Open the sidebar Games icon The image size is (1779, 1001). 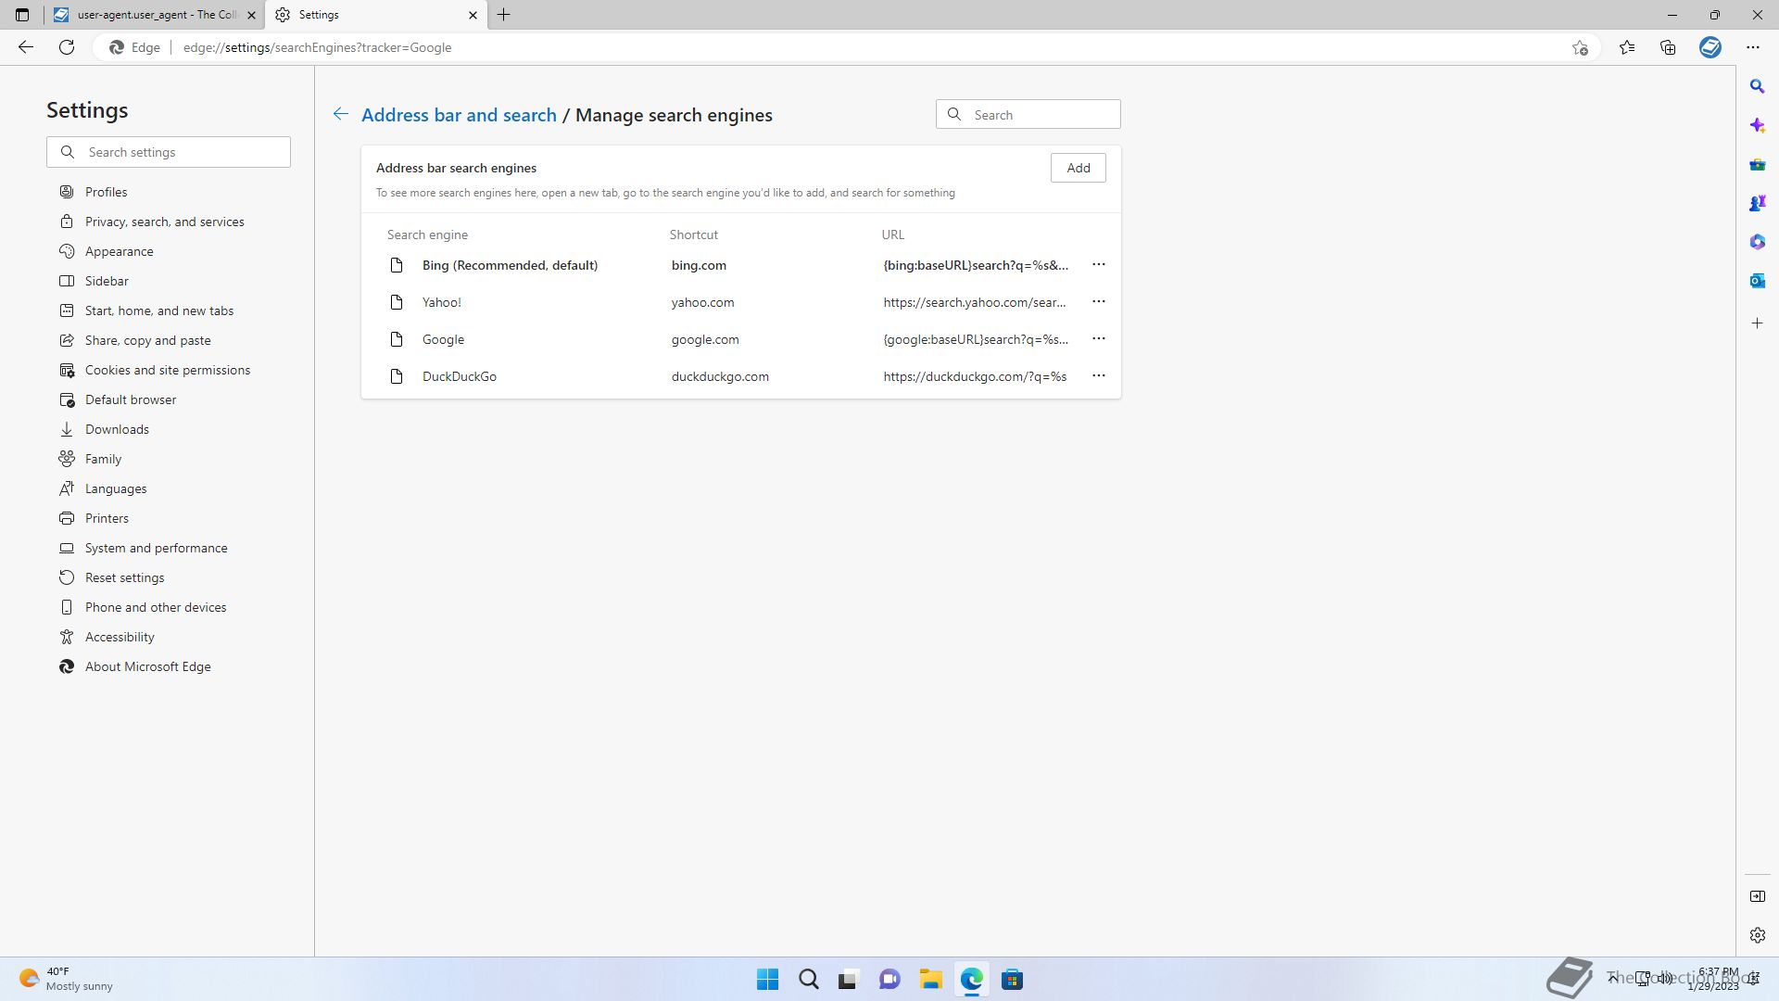click(x=1757, y=203)
